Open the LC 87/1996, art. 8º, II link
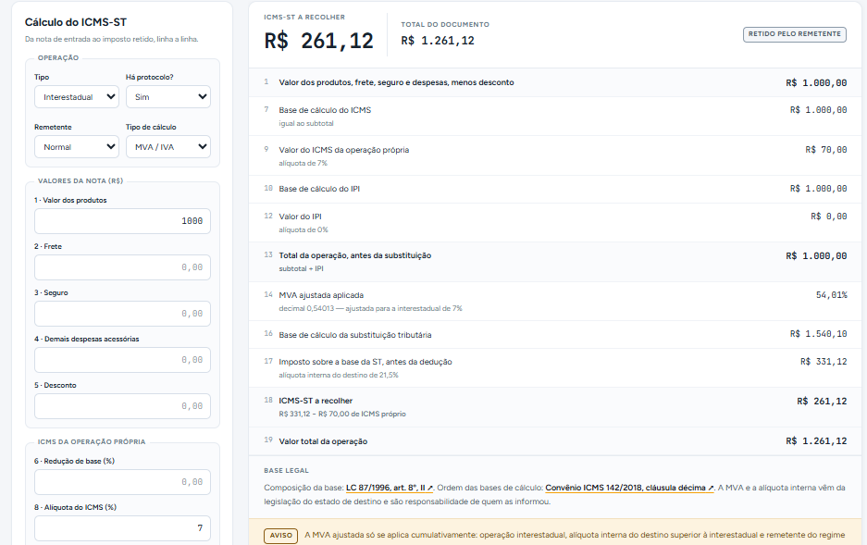The height and width of the screenshot is (545, 867). 390,488
